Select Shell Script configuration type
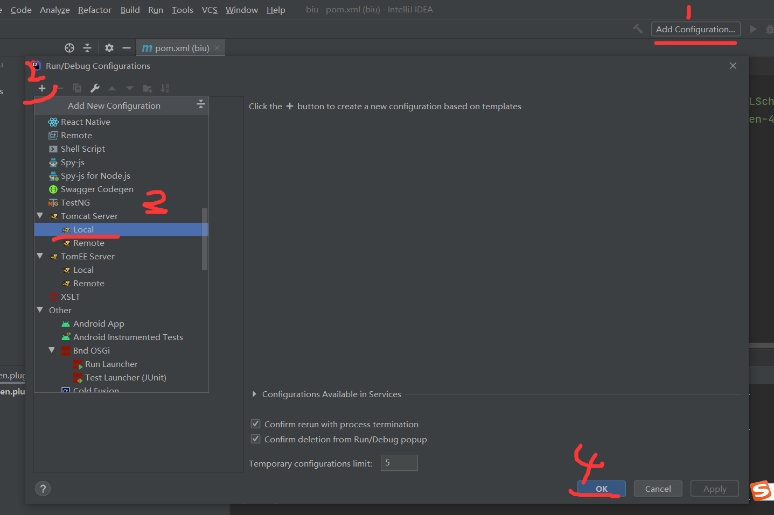The height and width of the screenshot is (515, 774). (x=83, y=149)
